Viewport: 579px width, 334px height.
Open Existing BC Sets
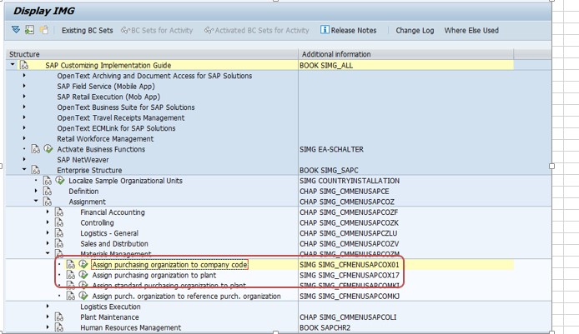[x=87, y=31]
